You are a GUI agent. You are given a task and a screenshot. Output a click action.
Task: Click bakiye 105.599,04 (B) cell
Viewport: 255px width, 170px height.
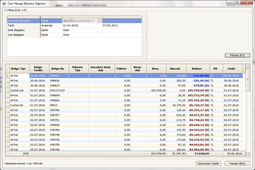(x=198, y=90)
